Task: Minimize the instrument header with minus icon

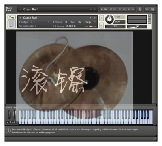Action: click(x=149, y=19)
